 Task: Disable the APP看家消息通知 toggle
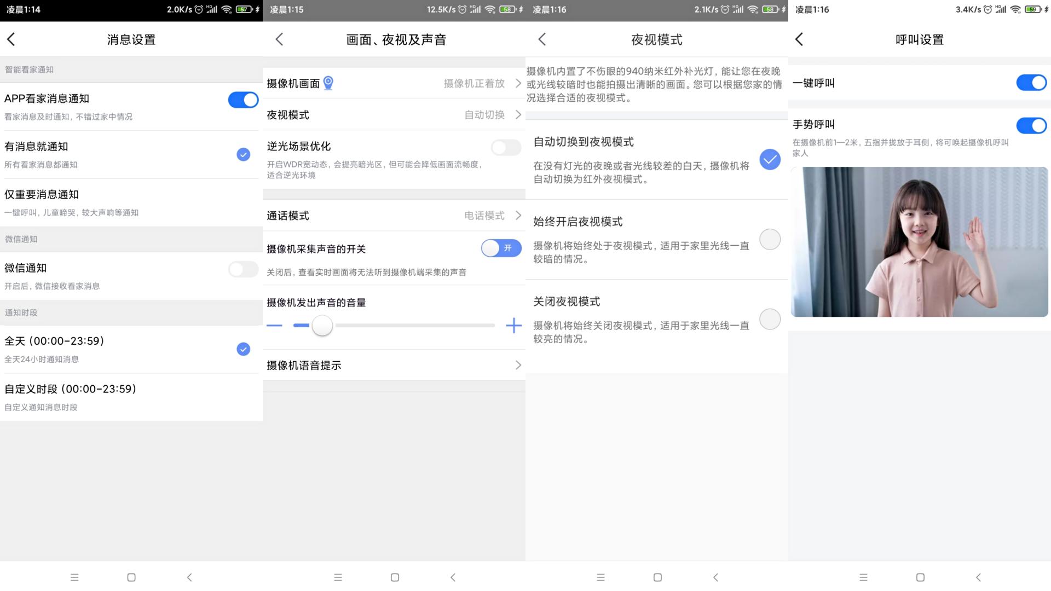[x=242, y=100]
